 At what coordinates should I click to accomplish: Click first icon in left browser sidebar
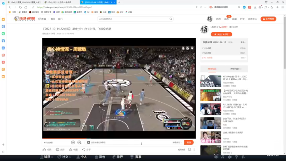(x=3, y=19)
